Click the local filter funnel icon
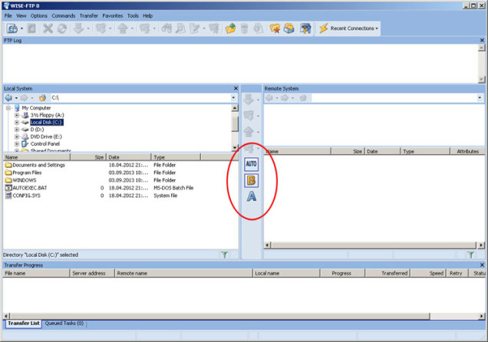Viewport: 488px width, 342px height. coord(224,254)
